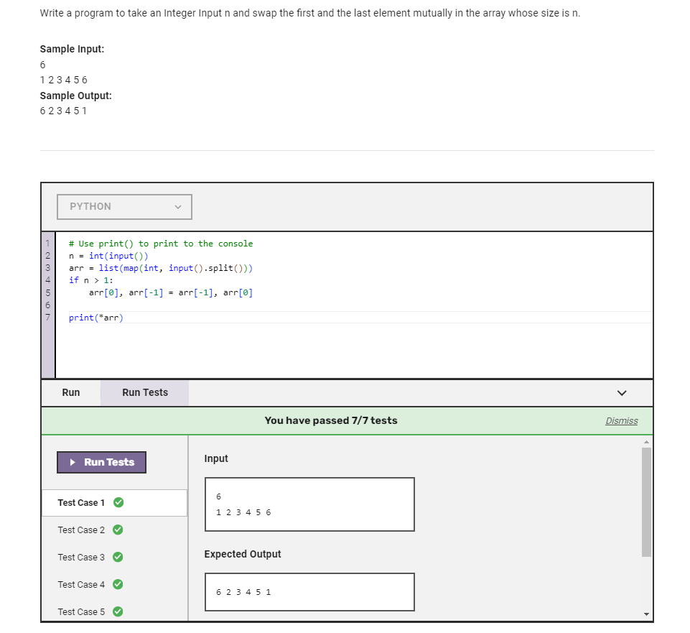Click the test Input box
The image size is (690, 633).
(309, 504)
